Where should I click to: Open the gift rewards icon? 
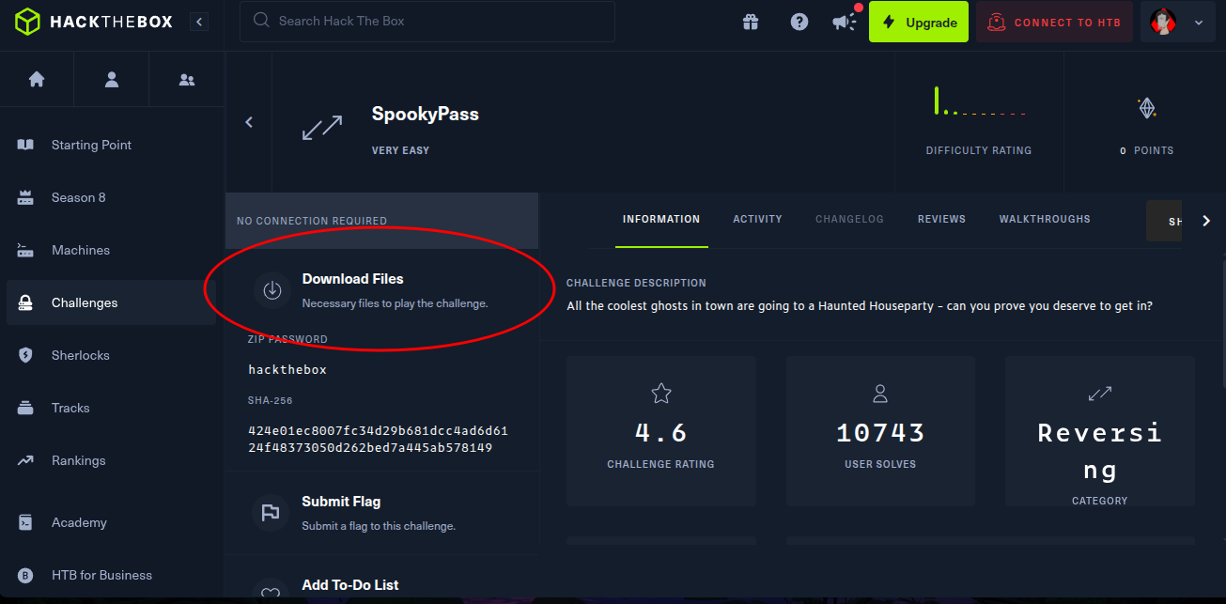750,22
